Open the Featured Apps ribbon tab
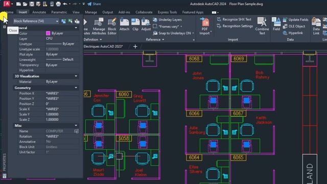The image size is (327, 184). click(x=193, y=12)
